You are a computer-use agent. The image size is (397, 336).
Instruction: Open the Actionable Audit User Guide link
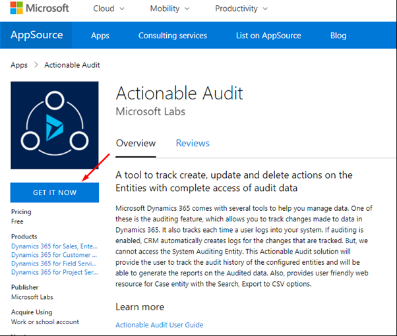pos(160,325)
